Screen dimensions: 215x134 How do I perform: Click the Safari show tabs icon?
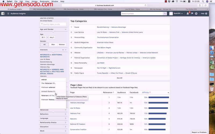pos(205,5)
